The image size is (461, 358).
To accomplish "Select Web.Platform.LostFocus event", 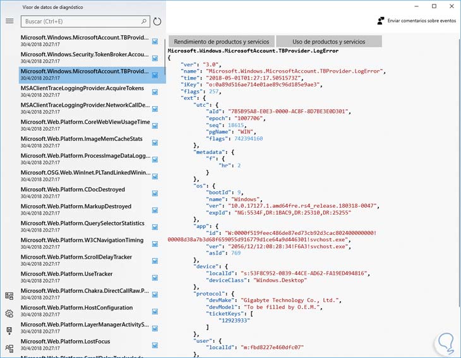I will (92, 345).
